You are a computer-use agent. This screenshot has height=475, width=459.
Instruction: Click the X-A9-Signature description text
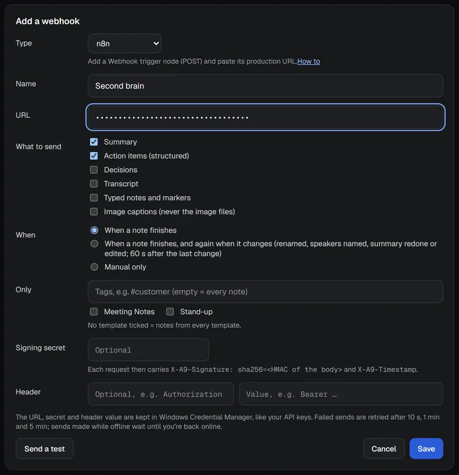pos(253,370)
